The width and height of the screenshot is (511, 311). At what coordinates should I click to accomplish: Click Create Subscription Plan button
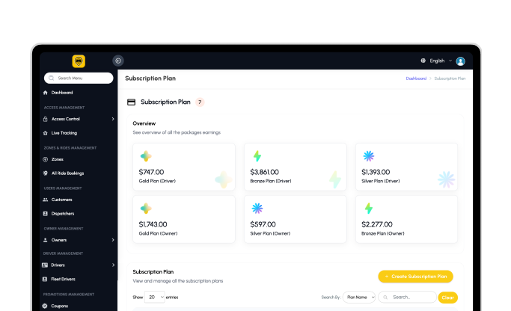tap(415, 277)
